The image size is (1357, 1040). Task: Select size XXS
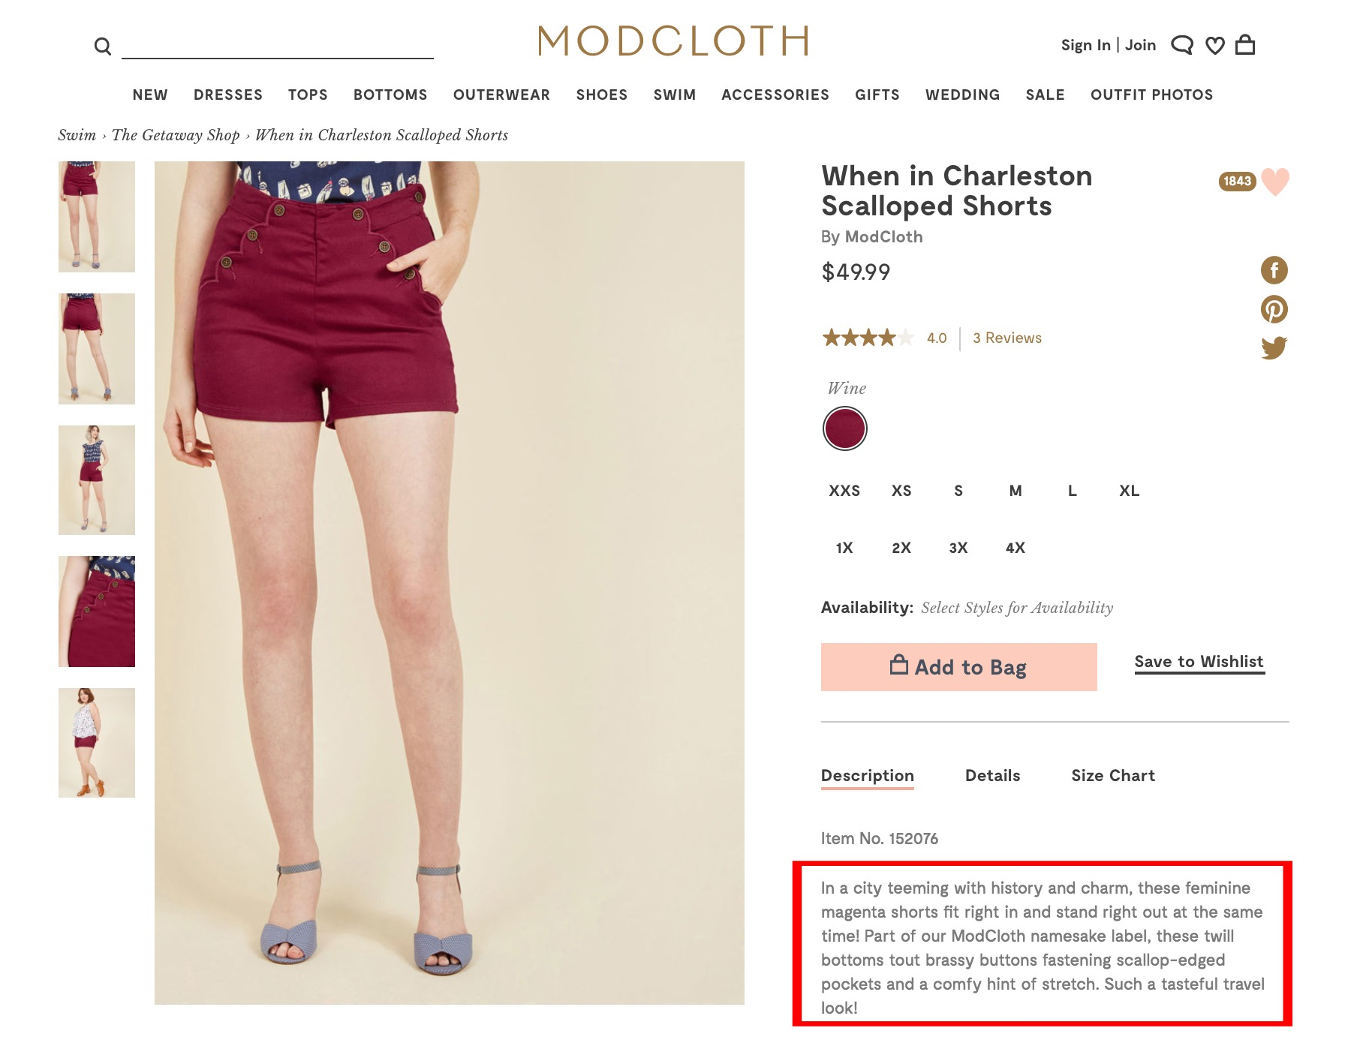click(844, 491)
